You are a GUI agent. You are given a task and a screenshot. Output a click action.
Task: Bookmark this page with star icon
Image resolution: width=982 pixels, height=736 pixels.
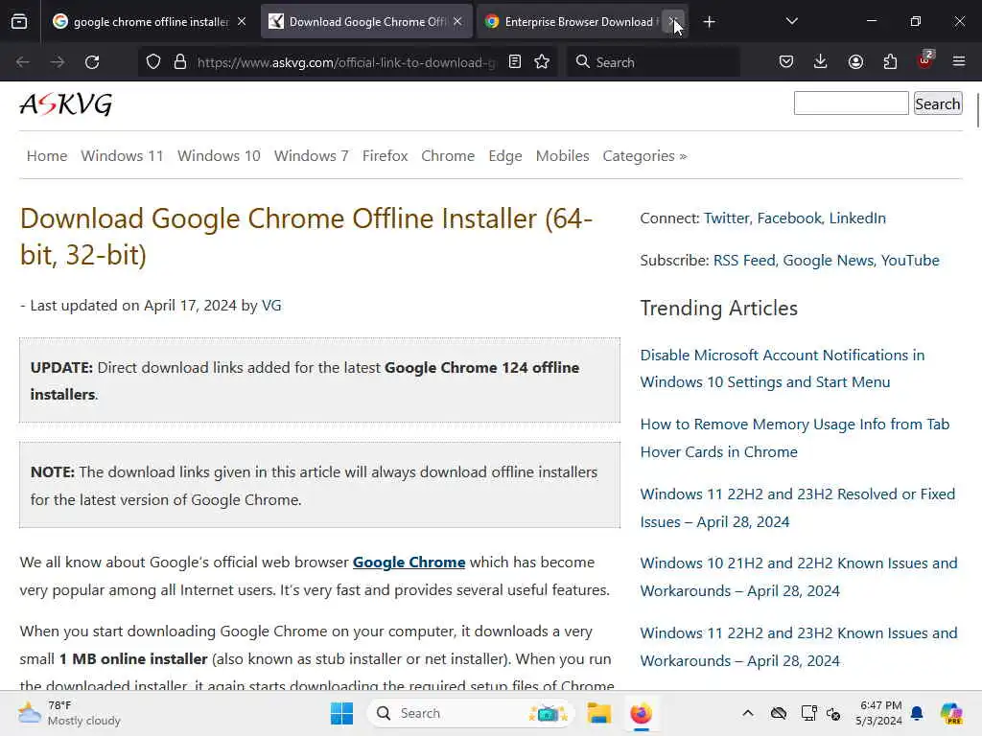click(x=543, y=62)
